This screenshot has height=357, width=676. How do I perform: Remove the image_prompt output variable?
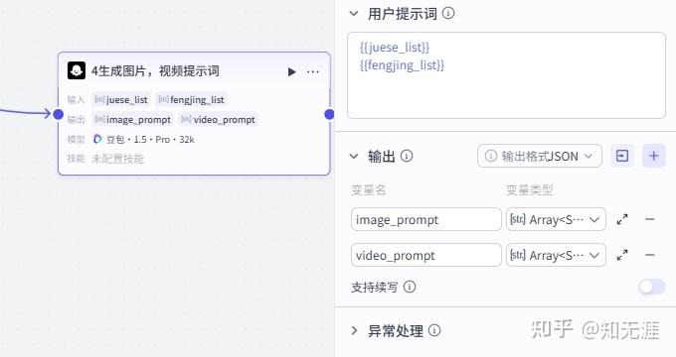click(x=650, y=219)
